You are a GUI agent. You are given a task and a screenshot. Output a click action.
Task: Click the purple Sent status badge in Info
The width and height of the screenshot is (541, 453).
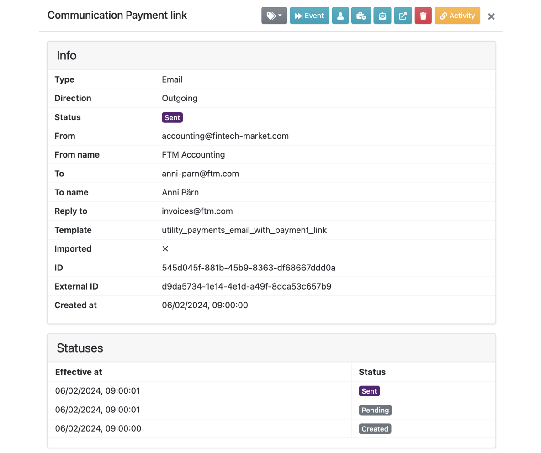tap(172, 117)
